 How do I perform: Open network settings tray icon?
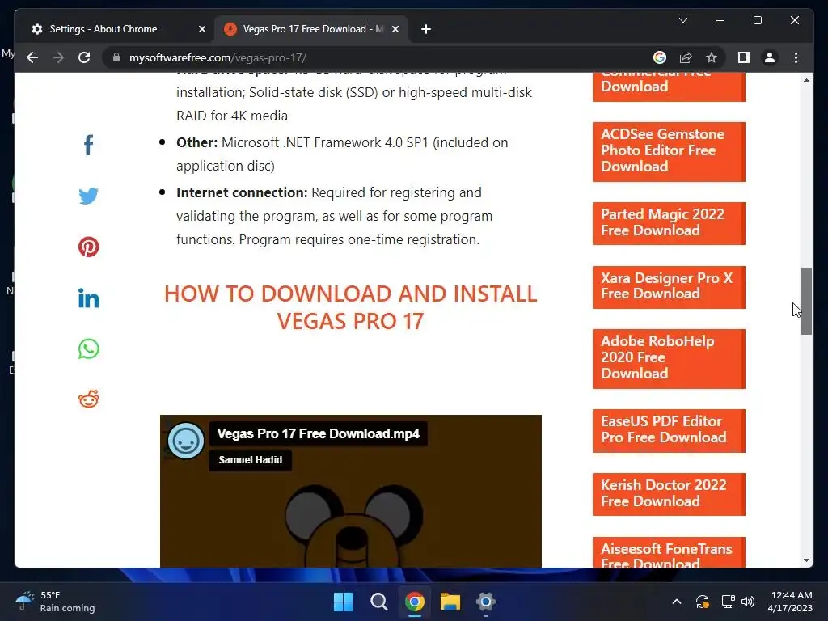pos(728,602)
